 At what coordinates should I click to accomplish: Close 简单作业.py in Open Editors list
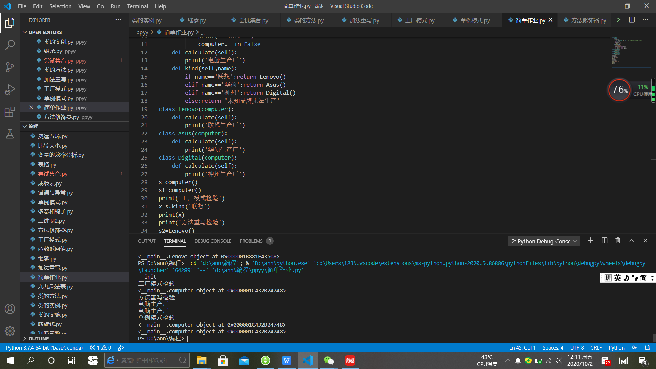pyautogui.click(x=31, y=107)
